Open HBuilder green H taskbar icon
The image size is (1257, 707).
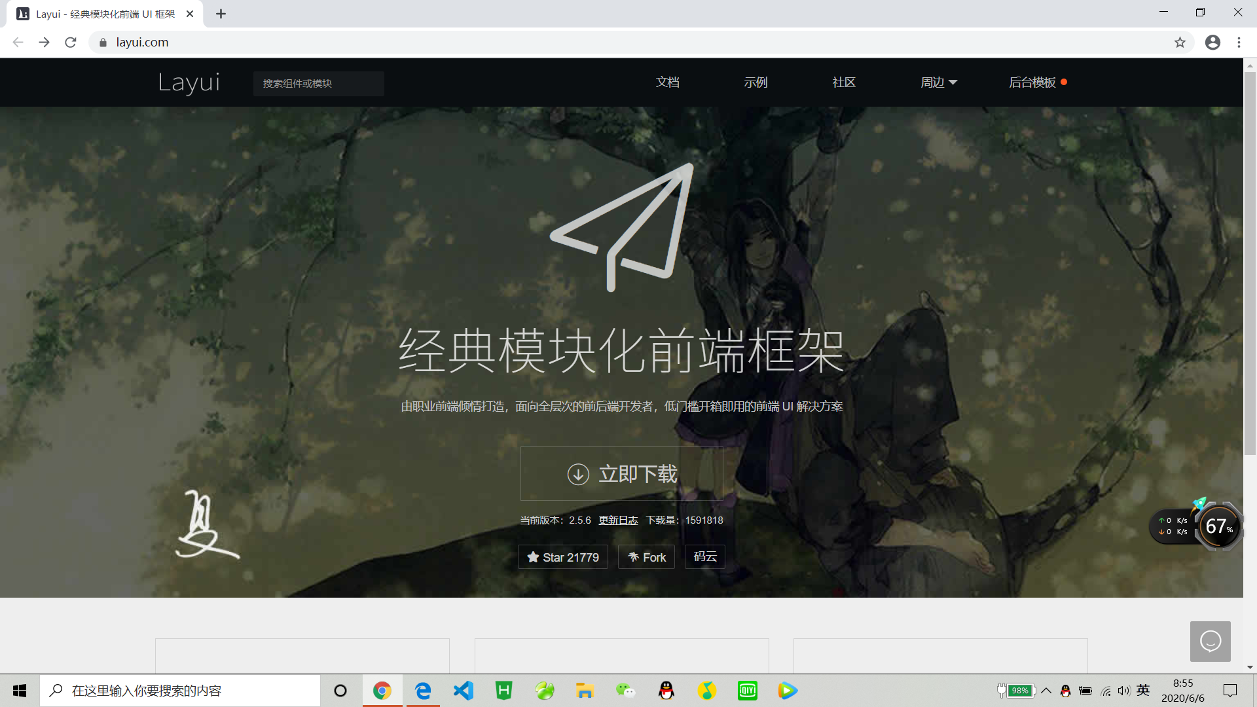(503, 691)
